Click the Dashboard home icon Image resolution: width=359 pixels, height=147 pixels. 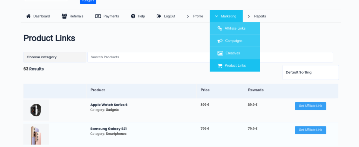28,16
